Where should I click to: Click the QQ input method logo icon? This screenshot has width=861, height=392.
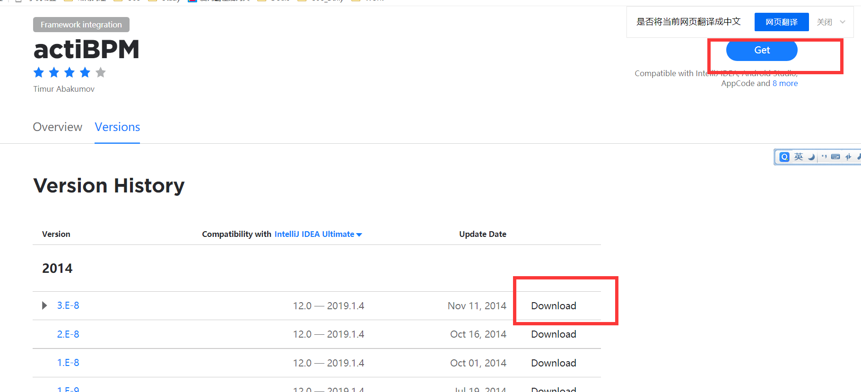[784, 157]
